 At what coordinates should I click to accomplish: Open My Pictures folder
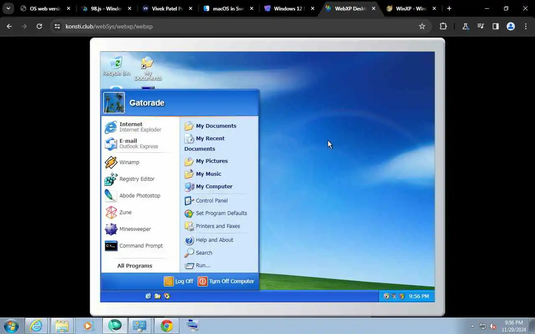206,161
